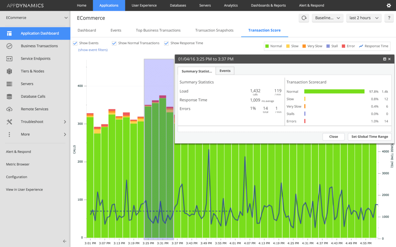Image resolution: width=396 pixels, height=247 pixels.
Task: Click the Database Calls icon
Action: [x=9, y=96]
